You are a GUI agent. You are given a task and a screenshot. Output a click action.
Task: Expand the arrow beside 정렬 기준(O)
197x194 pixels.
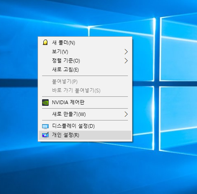[x=126, y=60]
